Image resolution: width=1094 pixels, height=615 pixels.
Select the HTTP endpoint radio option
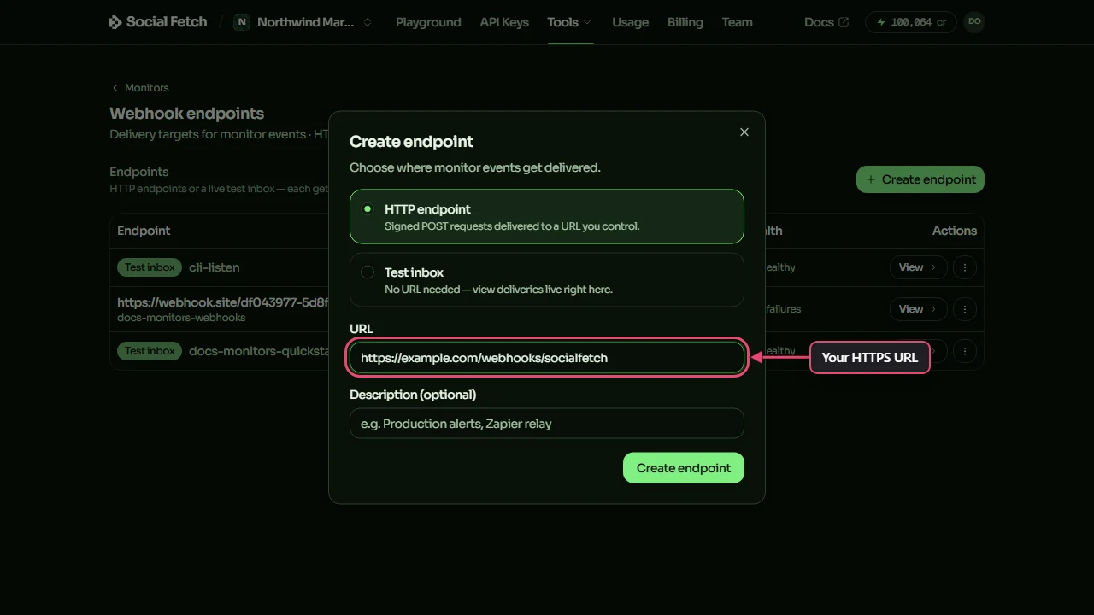(x=547, y=217)
